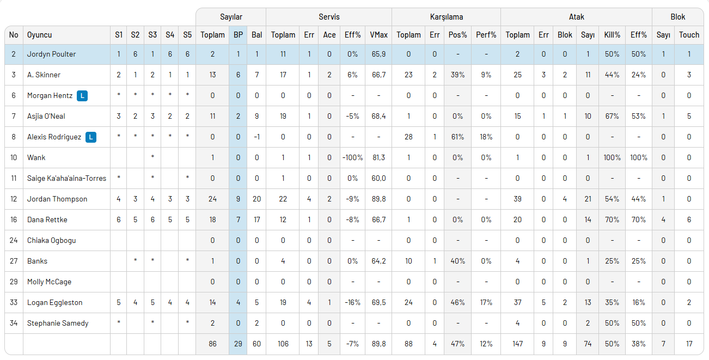Click the libero badge beside Alexis Rodriguez

(91, 137)
